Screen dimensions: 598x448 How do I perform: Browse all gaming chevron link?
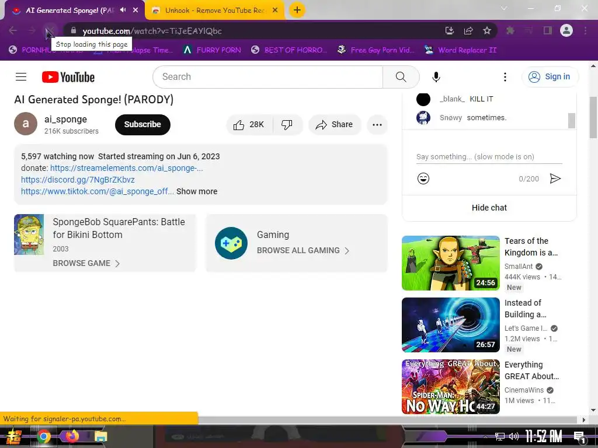pos(303,250)
